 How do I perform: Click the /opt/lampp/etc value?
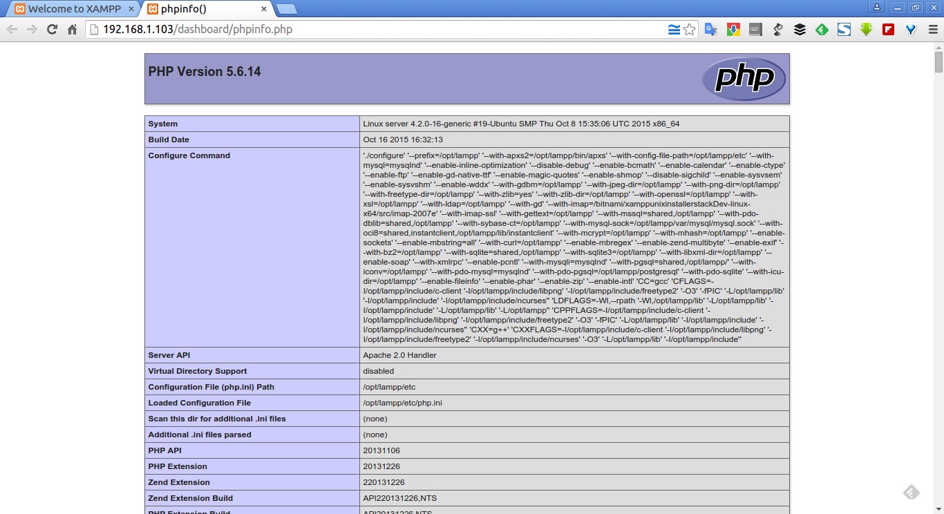point(389,387)
